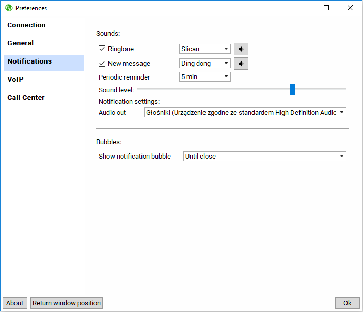Maximize the Preferences window
Viewport: 363px width, 312px height.
[x=326, y=8]
